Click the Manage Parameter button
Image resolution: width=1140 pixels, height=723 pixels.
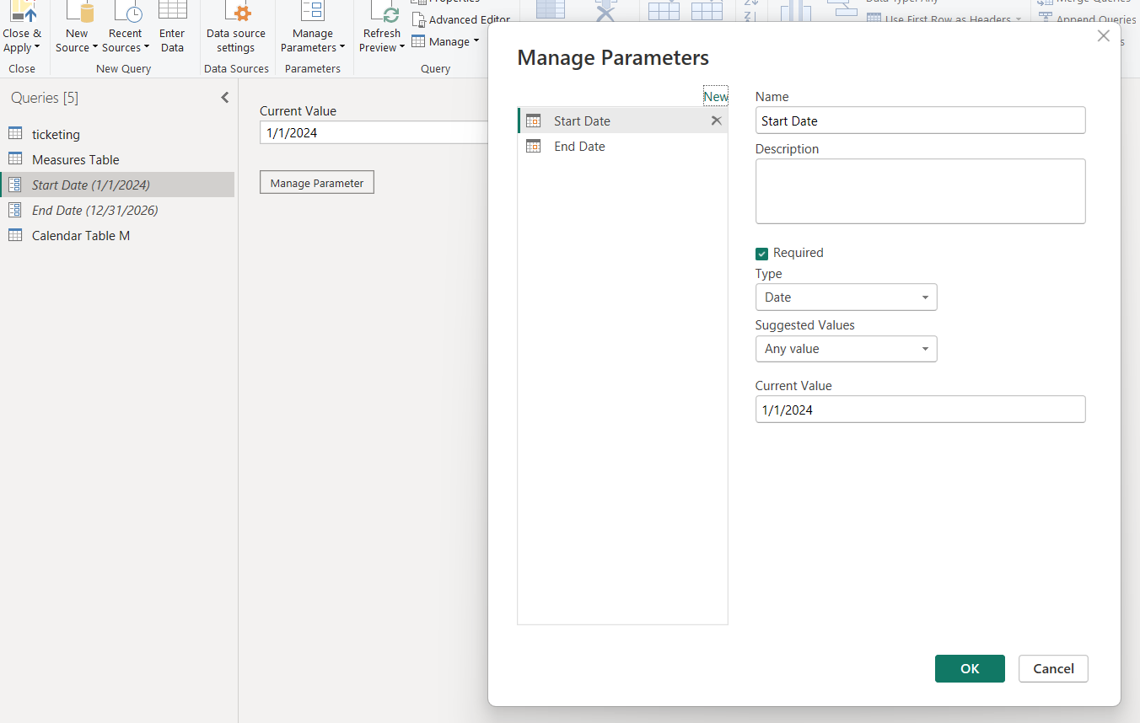(x=317, y=183)
